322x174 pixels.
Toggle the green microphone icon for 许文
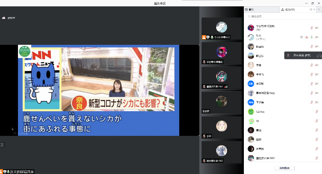[312, 37]
